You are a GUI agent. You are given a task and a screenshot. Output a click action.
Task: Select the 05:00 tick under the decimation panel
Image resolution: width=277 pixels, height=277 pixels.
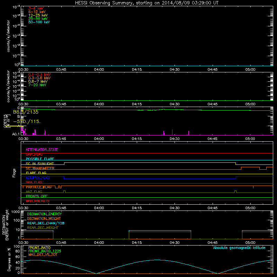pos(250,243)
